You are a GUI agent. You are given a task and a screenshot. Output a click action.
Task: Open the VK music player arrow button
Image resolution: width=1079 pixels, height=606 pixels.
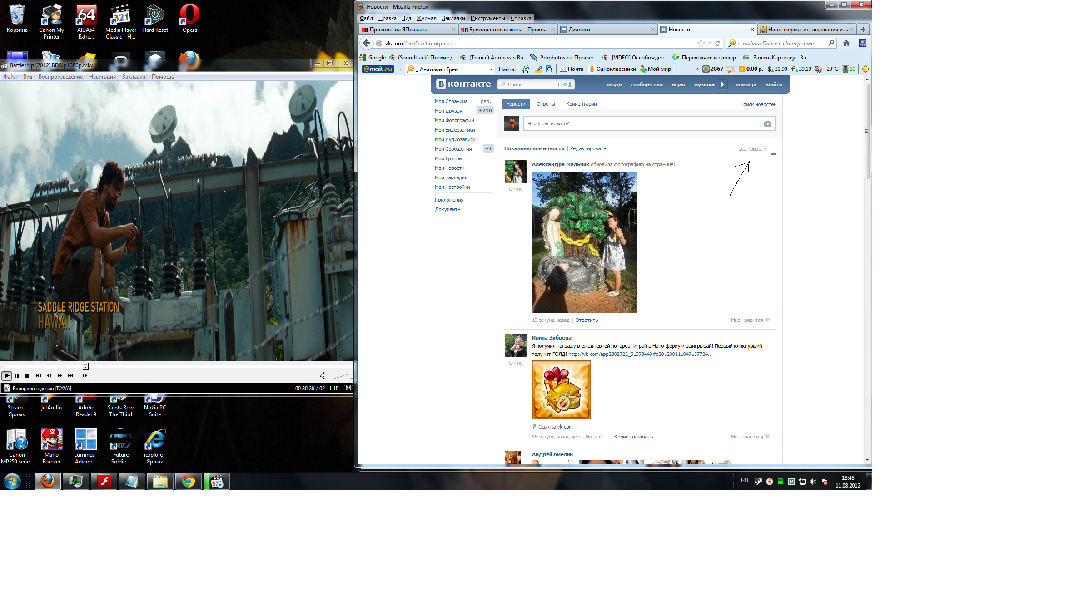click(x=723, y=84)
